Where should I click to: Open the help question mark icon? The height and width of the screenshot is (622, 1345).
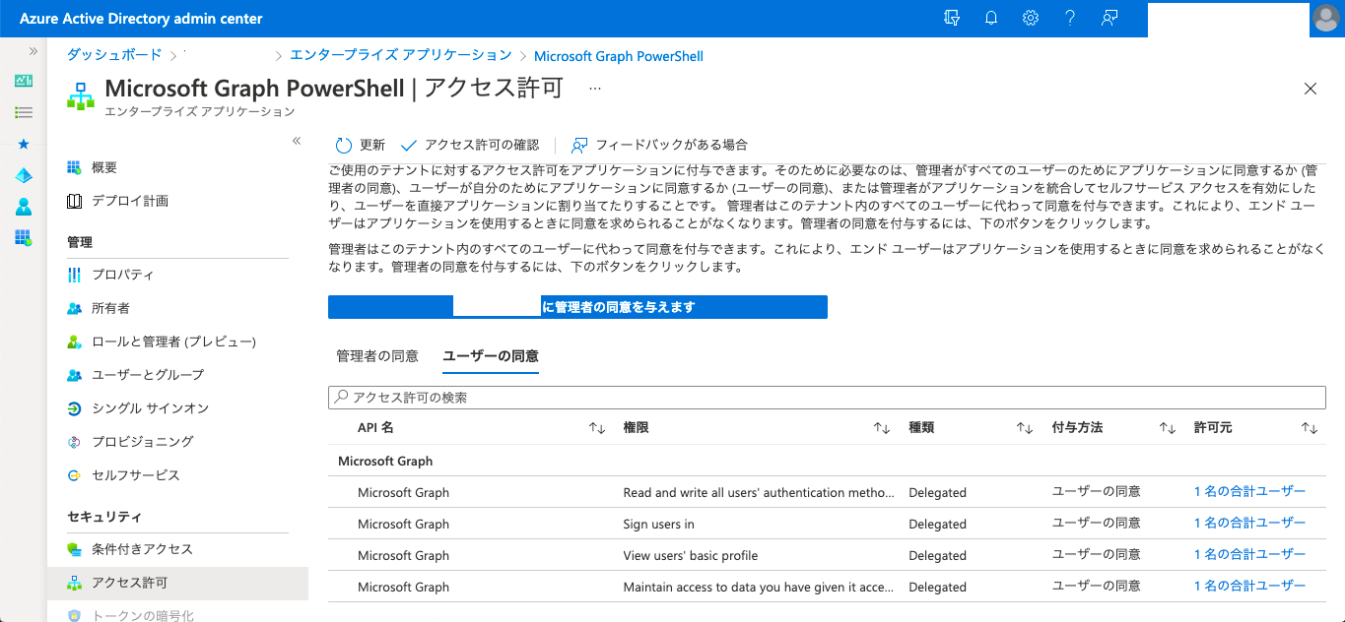coord(1070,18)
